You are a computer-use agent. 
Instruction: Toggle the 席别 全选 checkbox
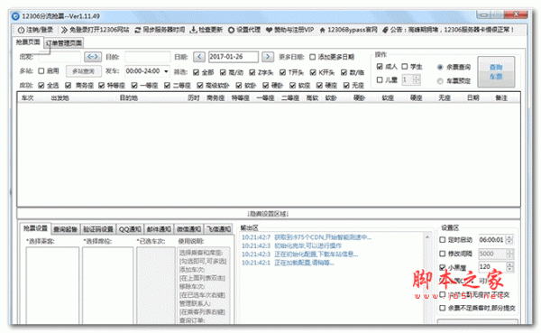coord(41,86)
